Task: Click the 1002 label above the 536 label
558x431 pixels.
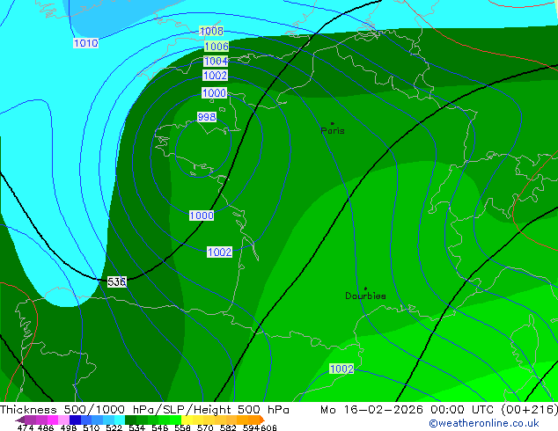Action: [x=219, y=252]
